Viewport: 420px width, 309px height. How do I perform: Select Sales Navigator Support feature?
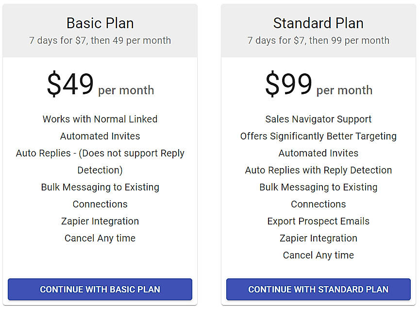point(318,119)
